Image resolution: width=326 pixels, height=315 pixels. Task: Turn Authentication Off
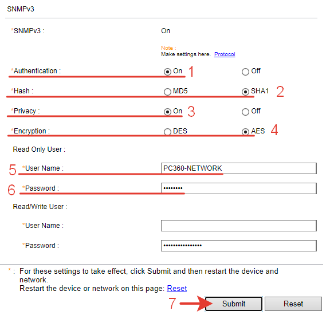pyautogui.click(x=245, y=72)
